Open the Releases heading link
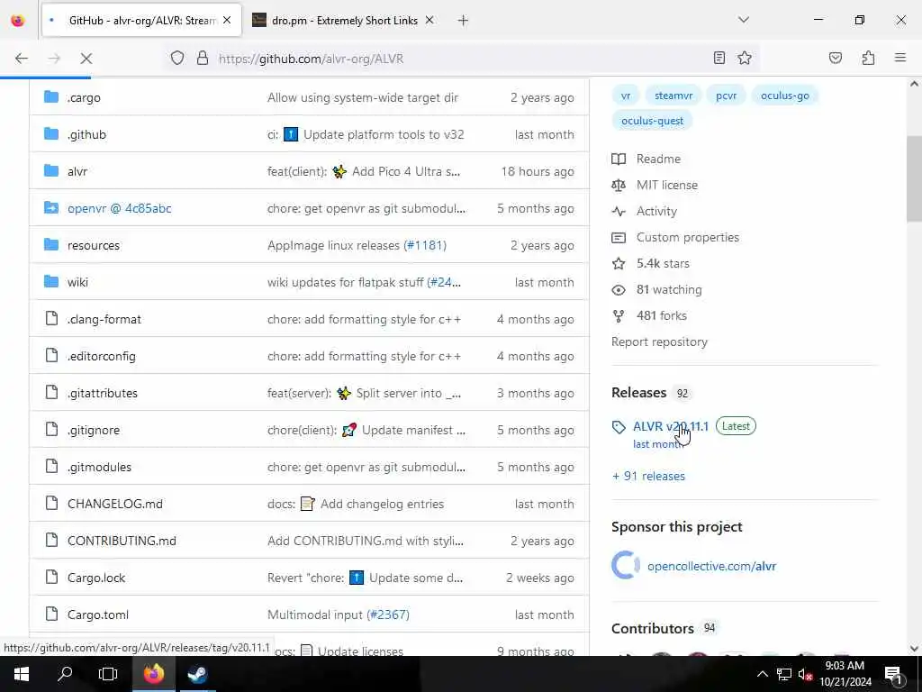 point(639,393)
